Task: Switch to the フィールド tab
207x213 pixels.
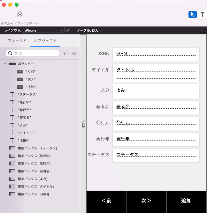Action: (x=17, y=41)
